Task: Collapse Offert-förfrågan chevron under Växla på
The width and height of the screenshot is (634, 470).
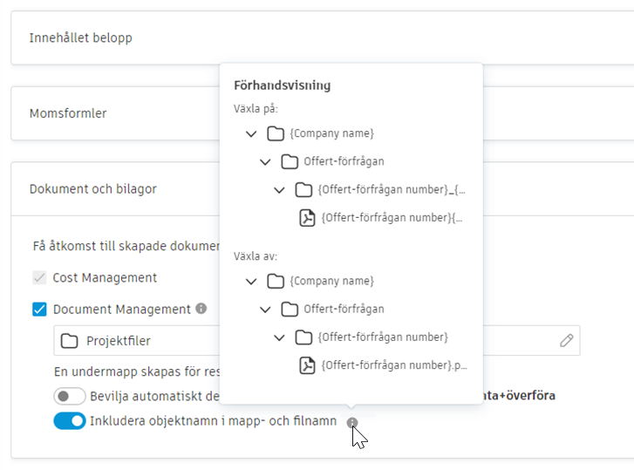Action: [265, 161]
